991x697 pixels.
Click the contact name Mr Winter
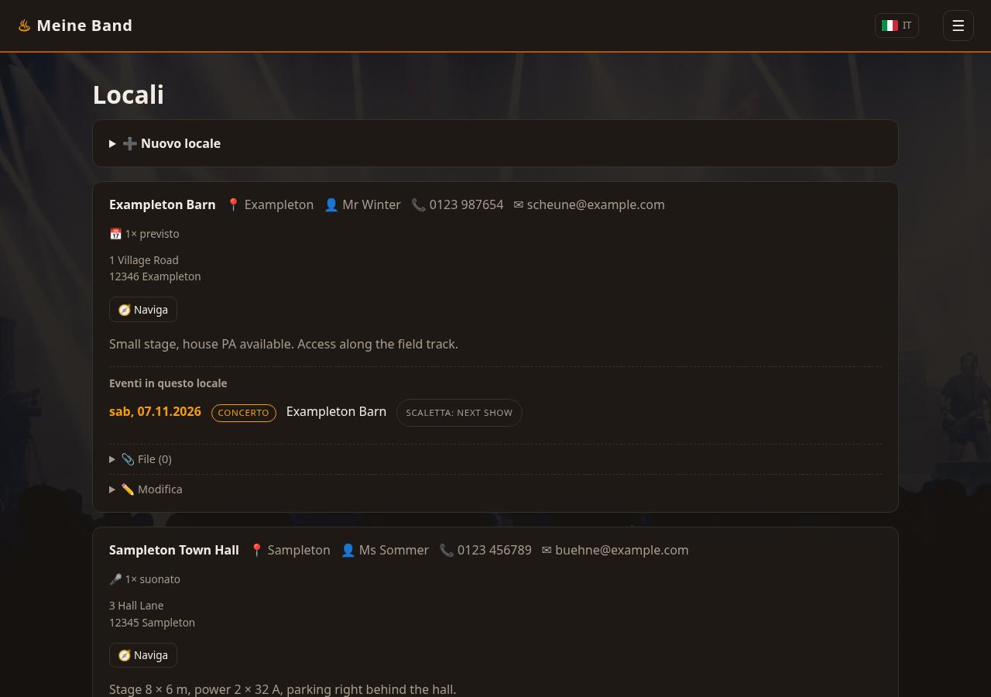click(372, 204)
